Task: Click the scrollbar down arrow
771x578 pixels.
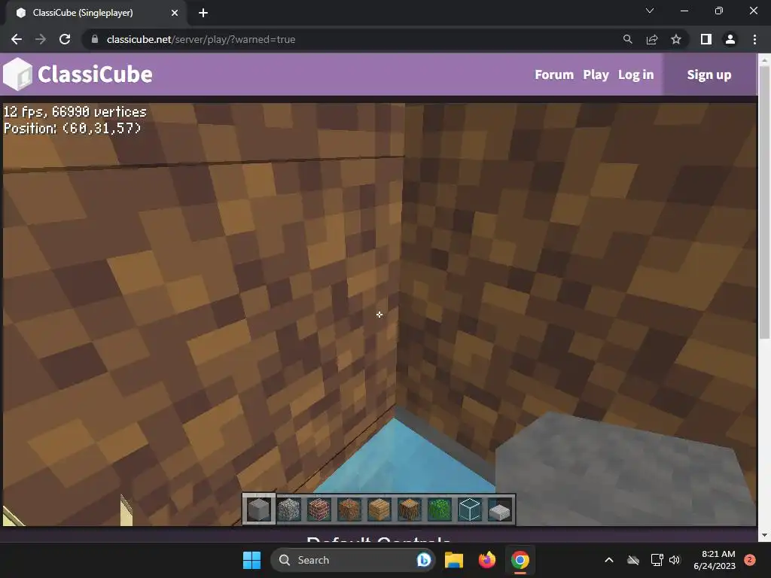Action: tap(764, 535)
